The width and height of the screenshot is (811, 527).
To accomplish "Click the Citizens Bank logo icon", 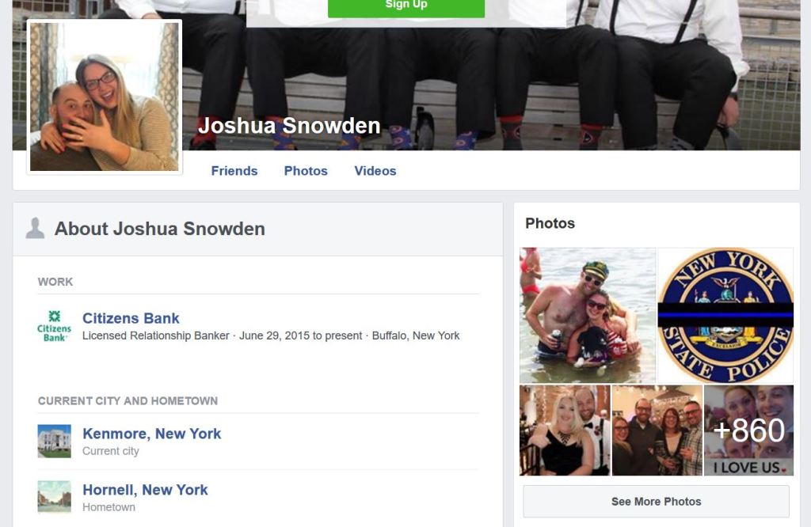I will (55, 326).
